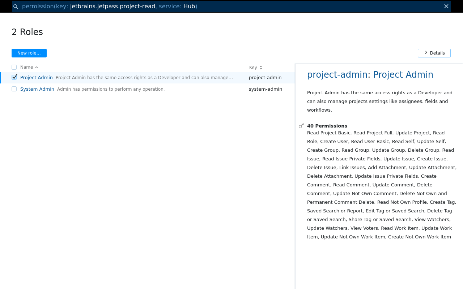Click the X icon at the search bar's right edge

[x=446, y=6]
